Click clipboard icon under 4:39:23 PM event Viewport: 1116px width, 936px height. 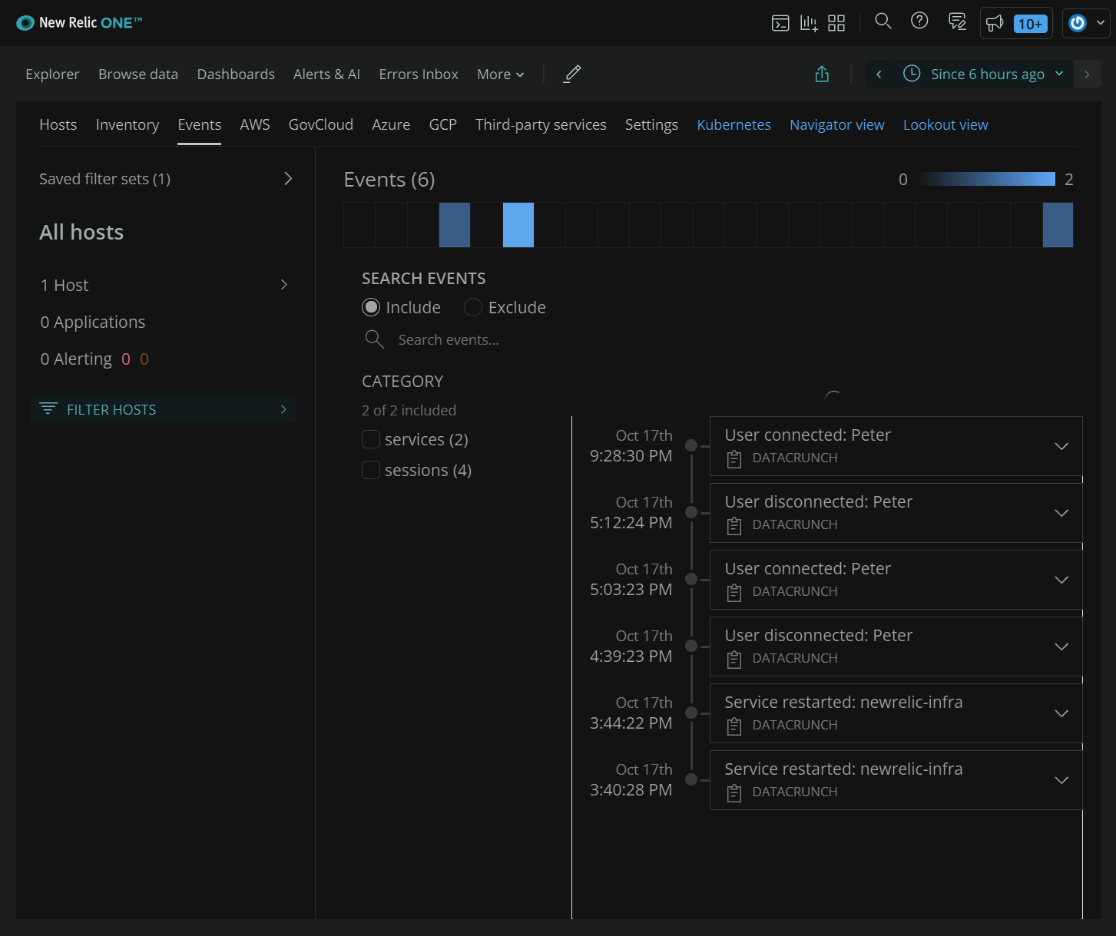tap(734, 660)
